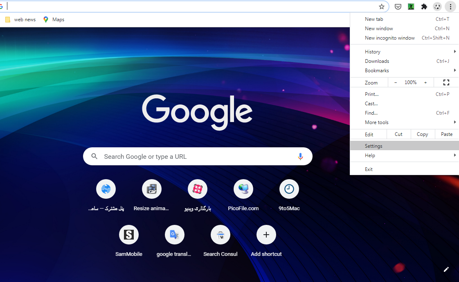Click the green X extension icon
The width and height of the screenshot is (459, 282).
(x=411, y=7)
